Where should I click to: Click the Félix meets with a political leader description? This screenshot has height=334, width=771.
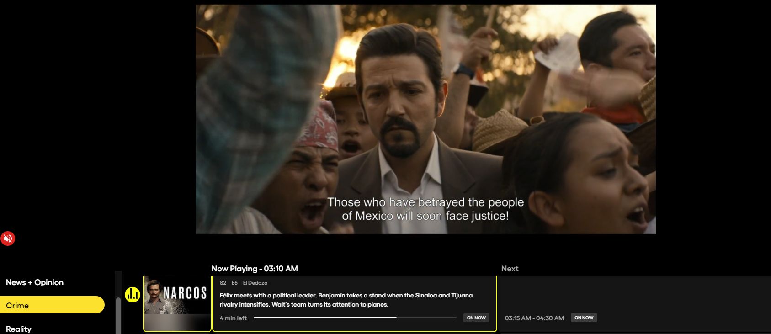(346, 300)
